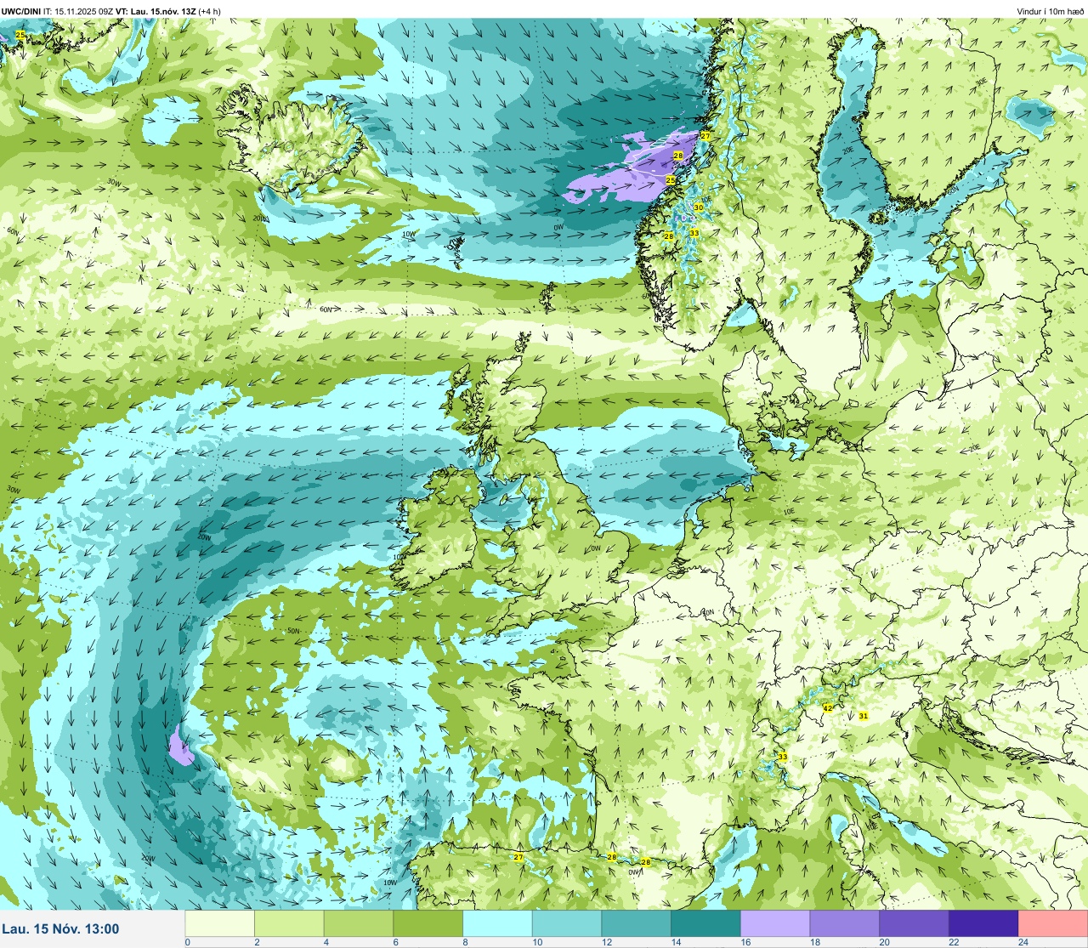Click the yellow gust label 33 over southern Norway

point(694,232)
